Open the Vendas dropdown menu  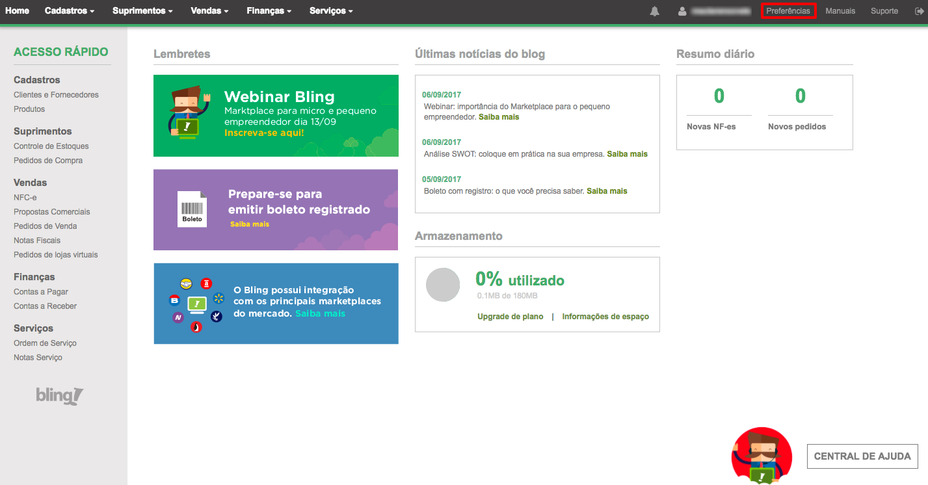coord(209,11)
